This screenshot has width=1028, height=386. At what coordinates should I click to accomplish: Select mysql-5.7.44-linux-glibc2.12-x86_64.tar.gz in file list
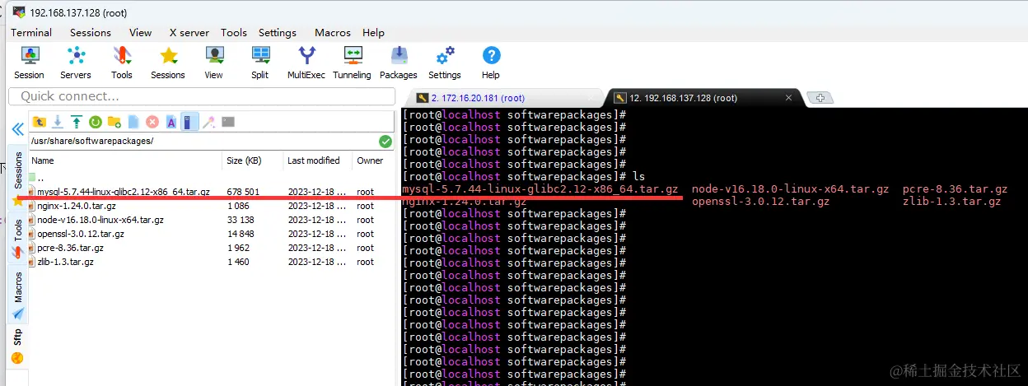tap(123, 192)
